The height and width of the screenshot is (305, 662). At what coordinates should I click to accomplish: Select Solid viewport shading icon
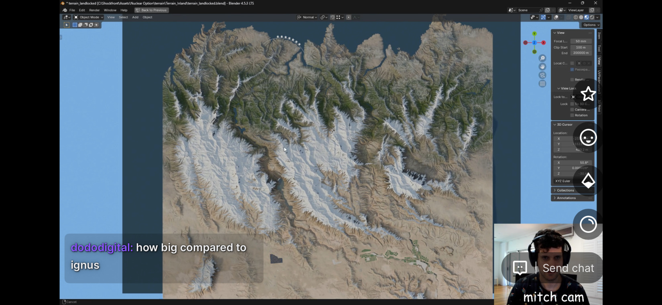[581, 17]
